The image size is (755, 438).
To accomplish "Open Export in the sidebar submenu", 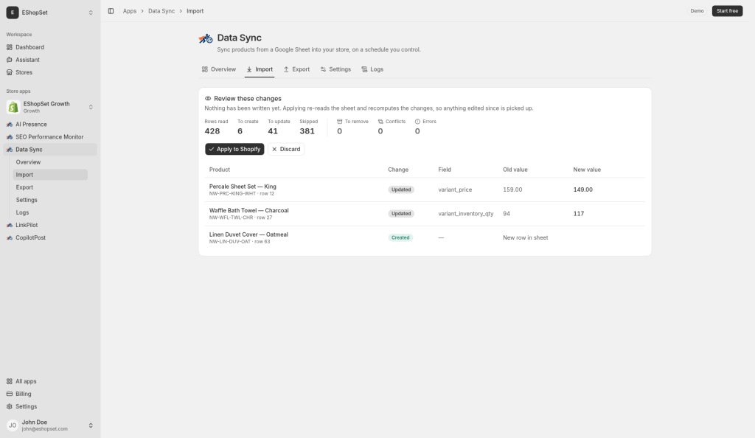I will 50,187.
